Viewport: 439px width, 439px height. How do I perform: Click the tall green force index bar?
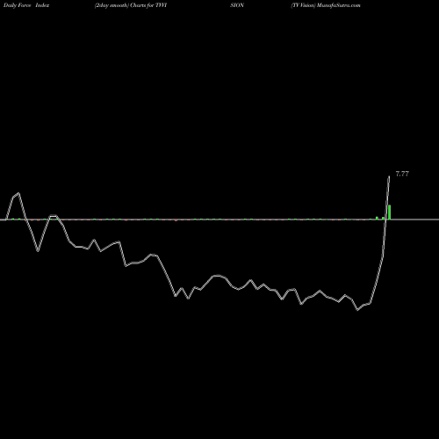(390, 212)
